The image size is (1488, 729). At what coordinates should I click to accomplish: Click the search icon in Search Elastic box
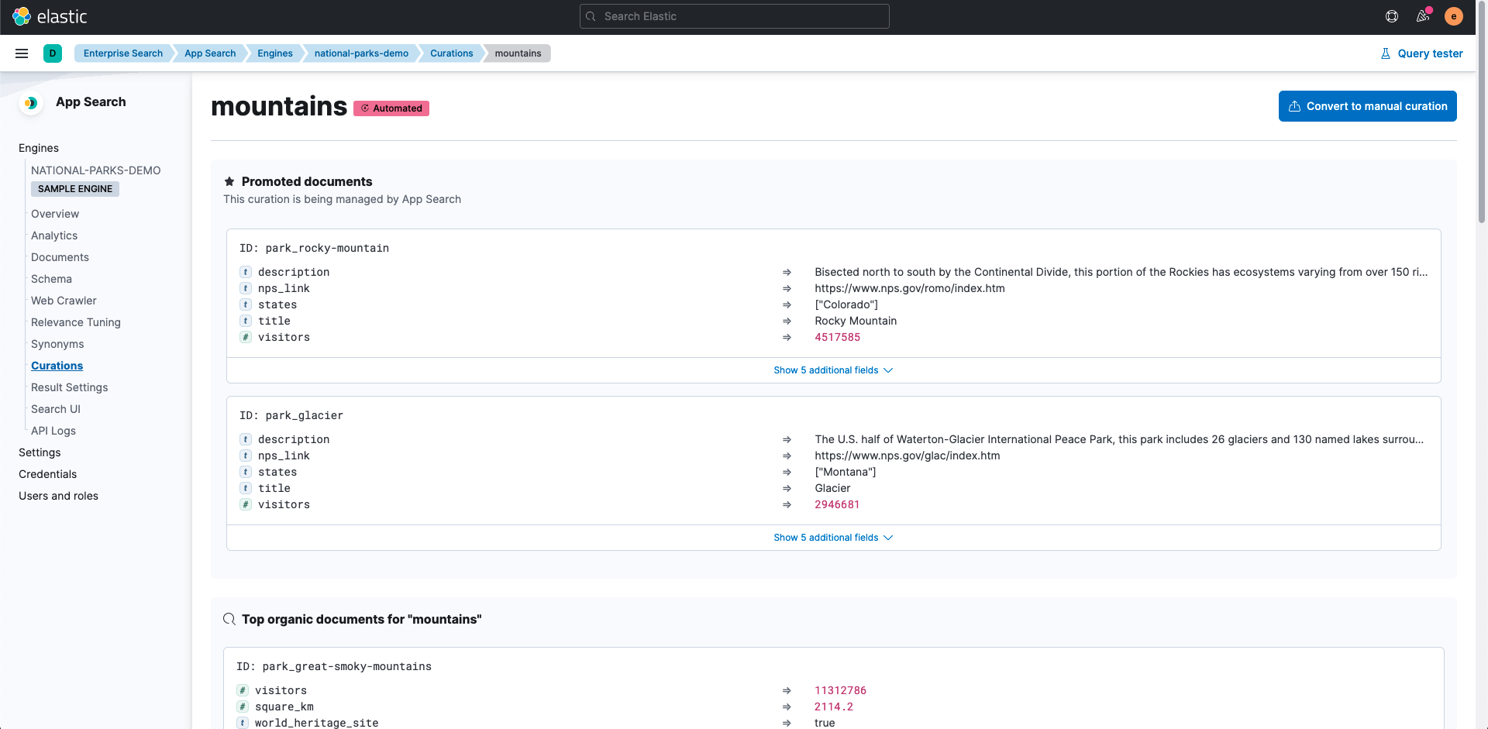coord(591,16)
